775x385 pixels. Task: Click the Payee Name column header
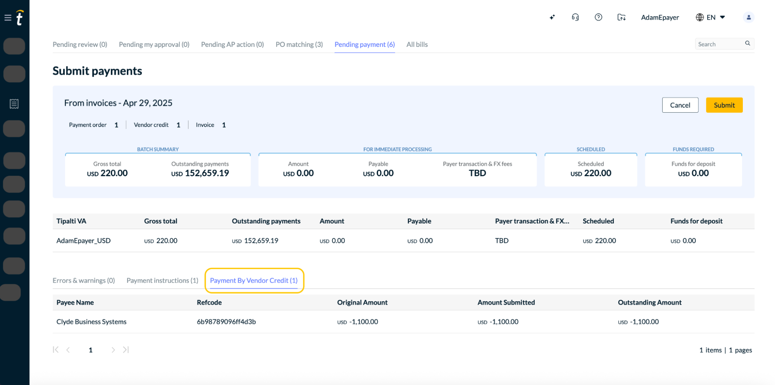75,302
